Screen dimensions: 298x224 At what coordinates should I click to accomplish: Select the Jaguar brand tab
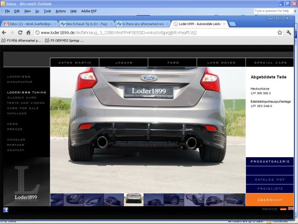[124, 62]
